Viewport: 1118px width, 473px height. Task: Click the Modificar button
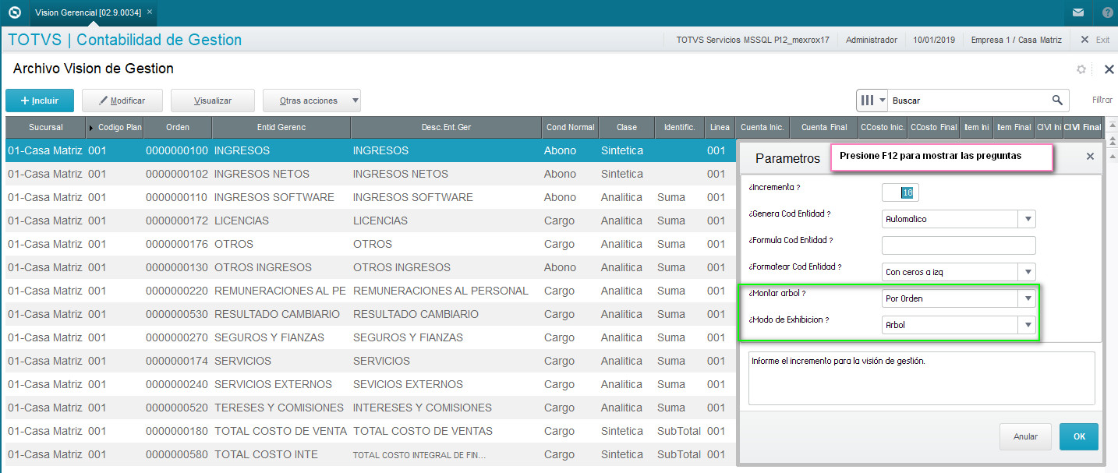[x=123, y=101]
